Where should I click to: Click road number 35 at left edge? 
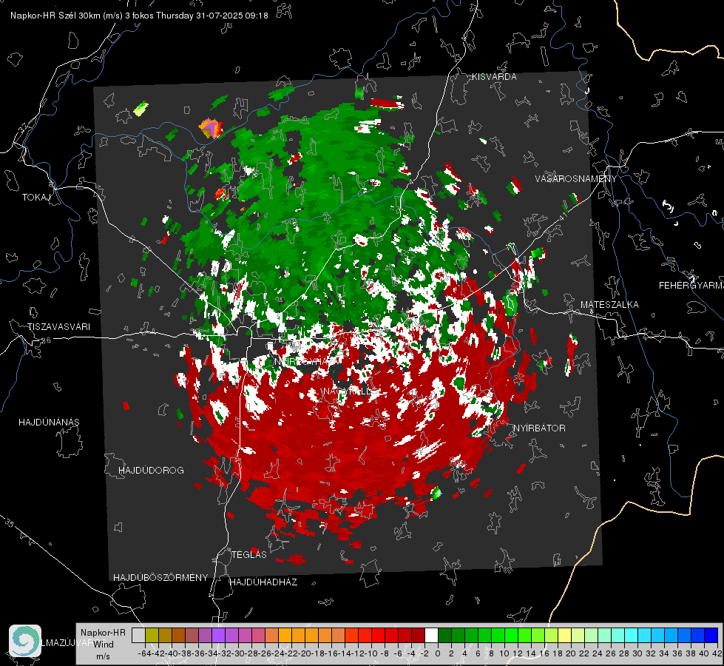(x=10, y=523)
